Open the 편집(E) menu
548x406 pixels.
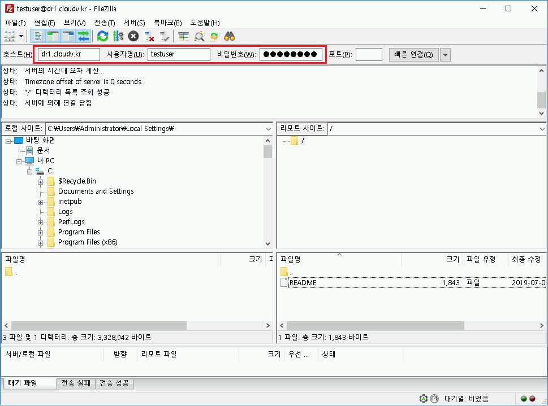(x=45, y=23)
